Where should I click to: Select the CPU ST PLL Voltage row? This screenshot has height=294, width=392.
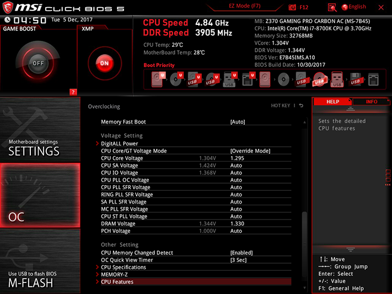(196, 216)
